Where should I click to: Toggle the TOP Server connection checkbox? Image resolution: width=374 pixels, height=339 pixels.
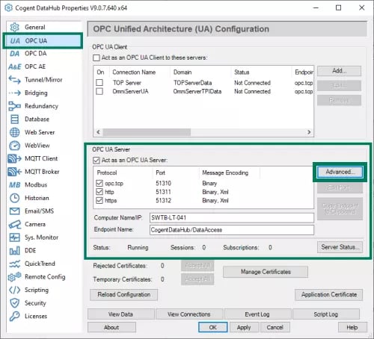(x=99, y=82)
